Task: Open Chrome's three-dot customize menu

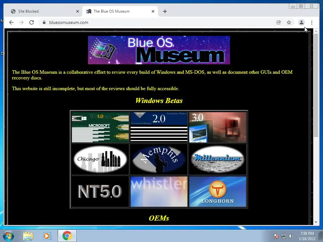Action: pyautogui.click(x=312, y=22)
